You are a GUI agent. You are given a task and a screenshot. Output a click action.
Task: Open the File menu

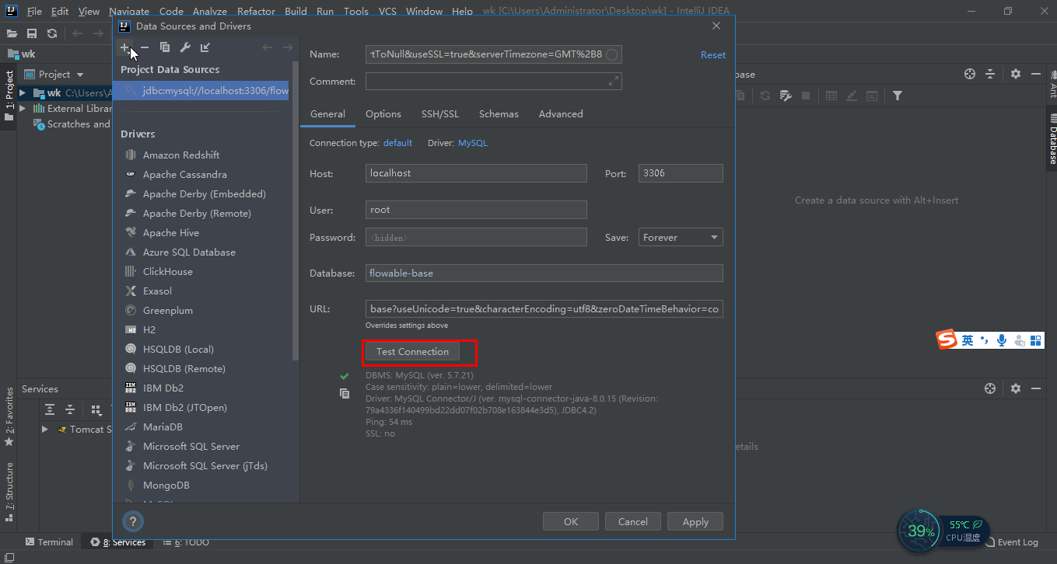click(34, 12)
